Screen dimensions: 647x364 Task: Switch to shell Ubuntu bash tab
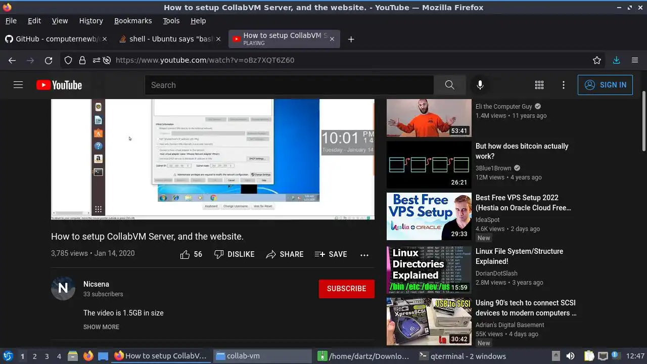pyautogui.click(x=169, y=39)
